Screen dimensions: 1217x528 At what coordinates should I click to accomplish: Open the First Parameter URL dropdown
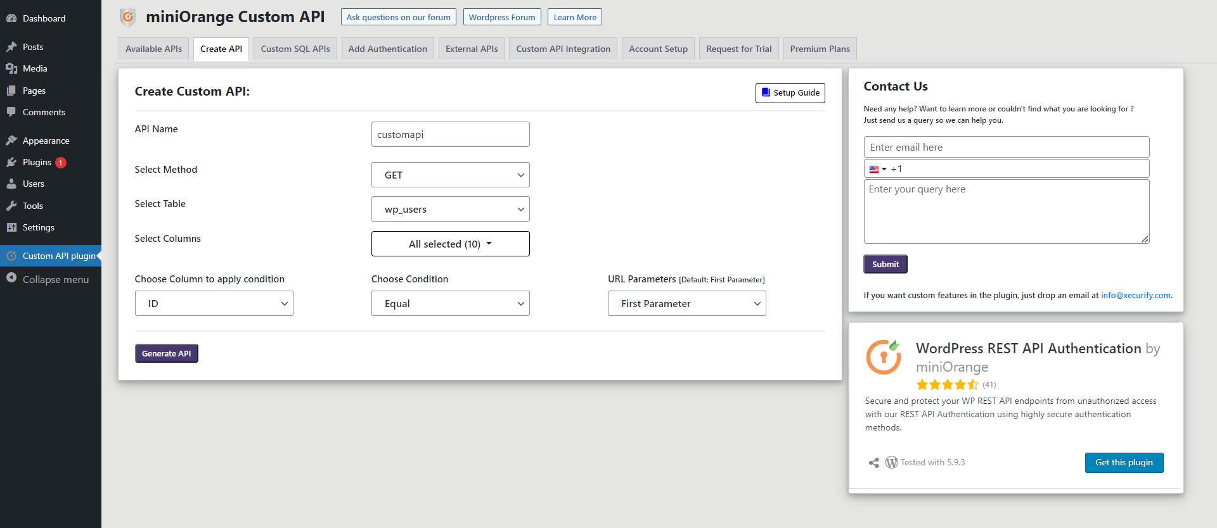pos(687,303)
